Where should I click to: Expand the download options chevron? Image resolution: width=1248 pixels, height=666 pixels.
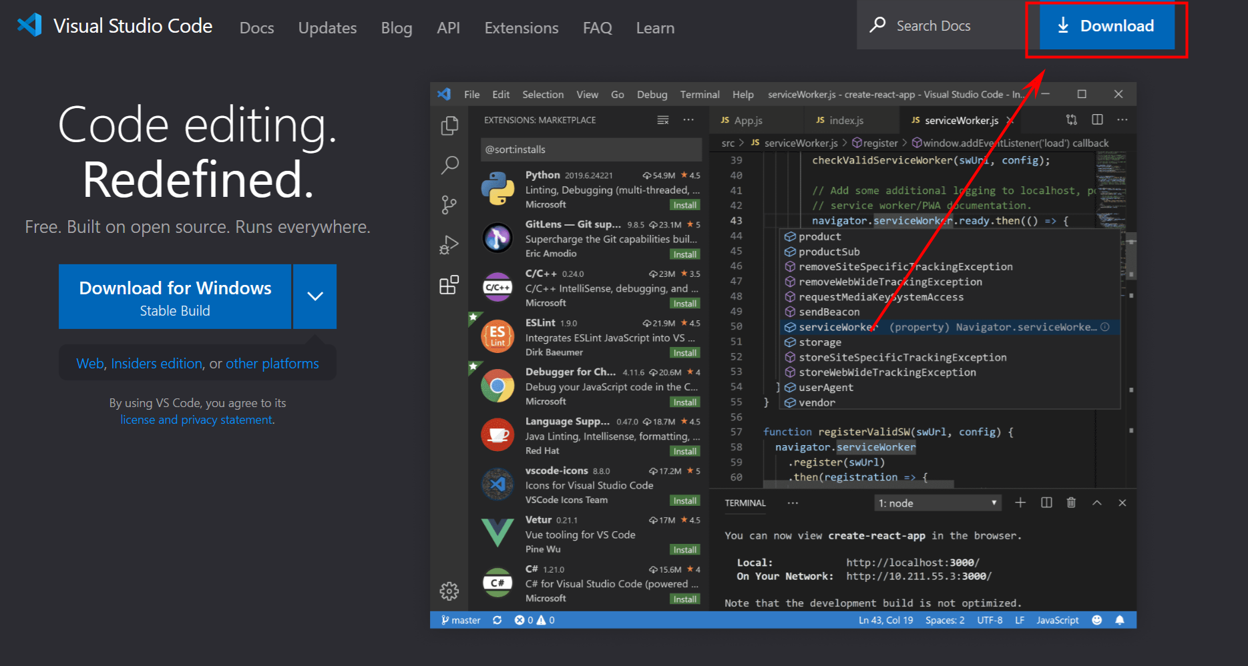point(315,297)
